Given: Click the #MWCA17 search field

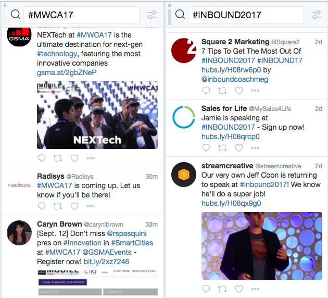Looking at the screenshot, I should (81, 15).
